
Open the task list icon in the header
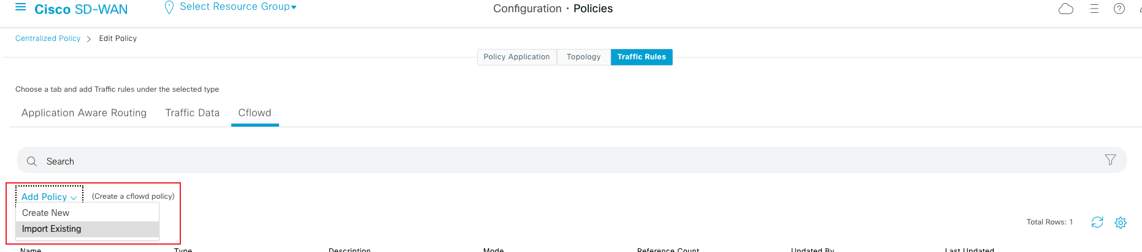click(1094, 9)
